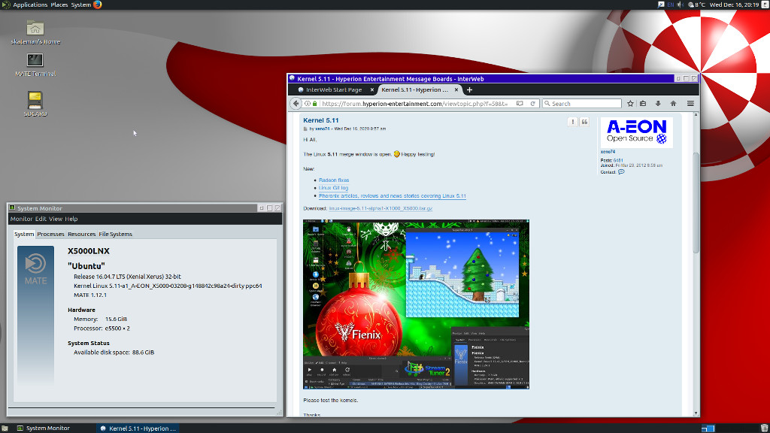Select the Memory 15.6 GiB value
Viewport: 770px width, 433px height.
116,319
